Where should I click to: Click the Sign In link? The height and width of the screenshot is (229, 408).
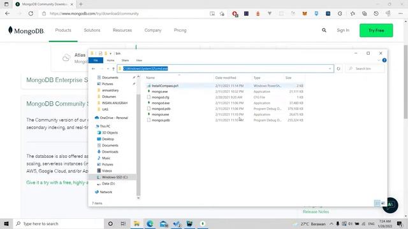[x=343, y=30]
